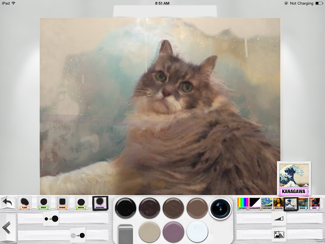Select the Digital brush

[81, 202]
